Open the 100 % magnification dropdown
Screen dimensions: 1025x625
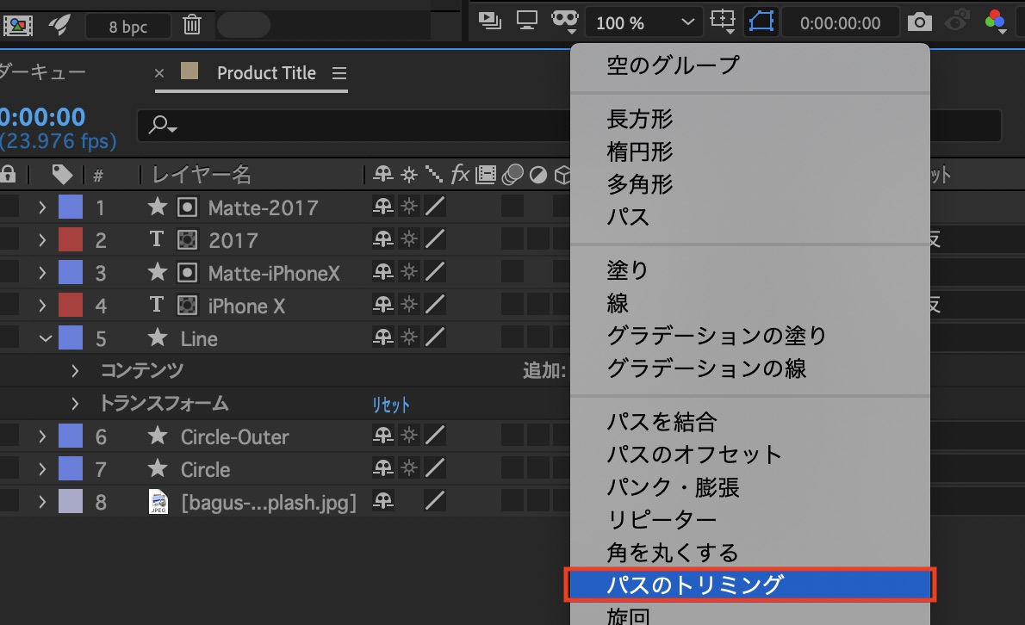pos(642,23)
